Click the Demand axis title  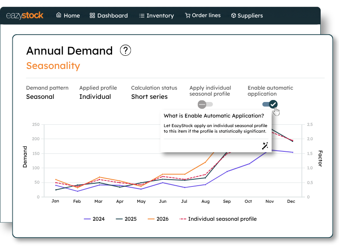[x=25, y=157]
